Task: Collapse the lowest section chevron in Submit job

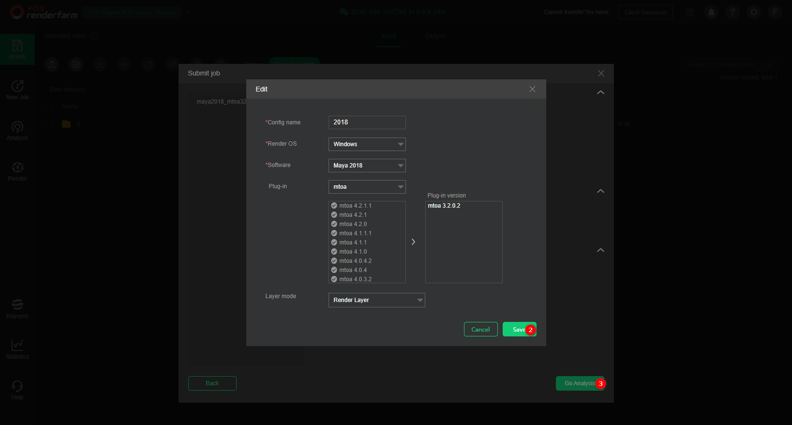Action: (x=600, y=250)
